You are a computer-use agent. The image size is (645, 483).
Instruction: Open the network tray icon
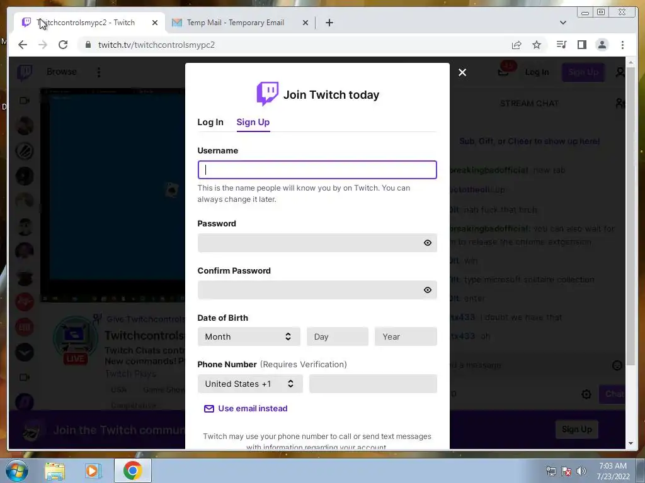pos(551,471)
